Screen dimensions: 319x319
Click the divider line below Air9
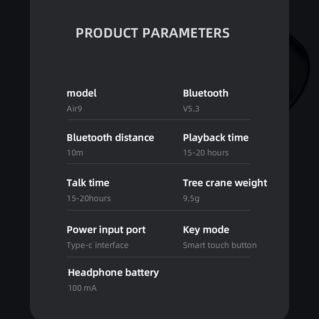[158, 120]
